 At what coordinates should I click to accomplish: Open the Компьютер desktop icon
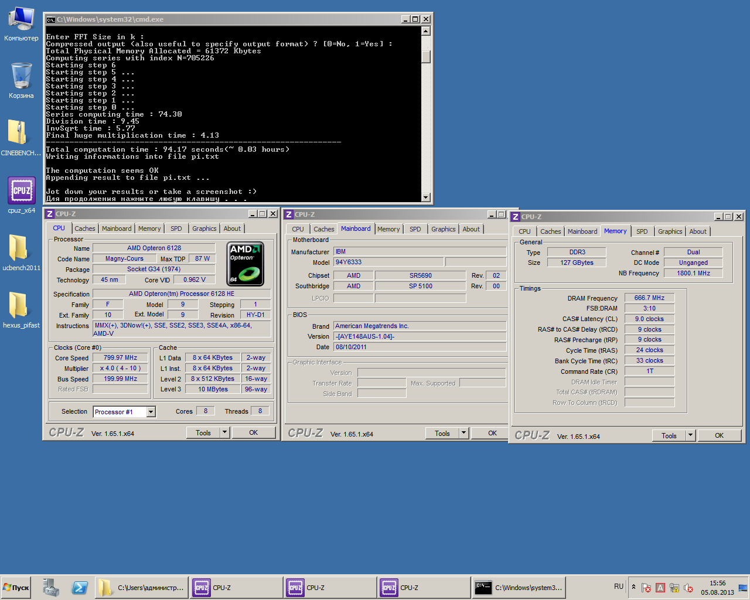[x=21, y=24]
